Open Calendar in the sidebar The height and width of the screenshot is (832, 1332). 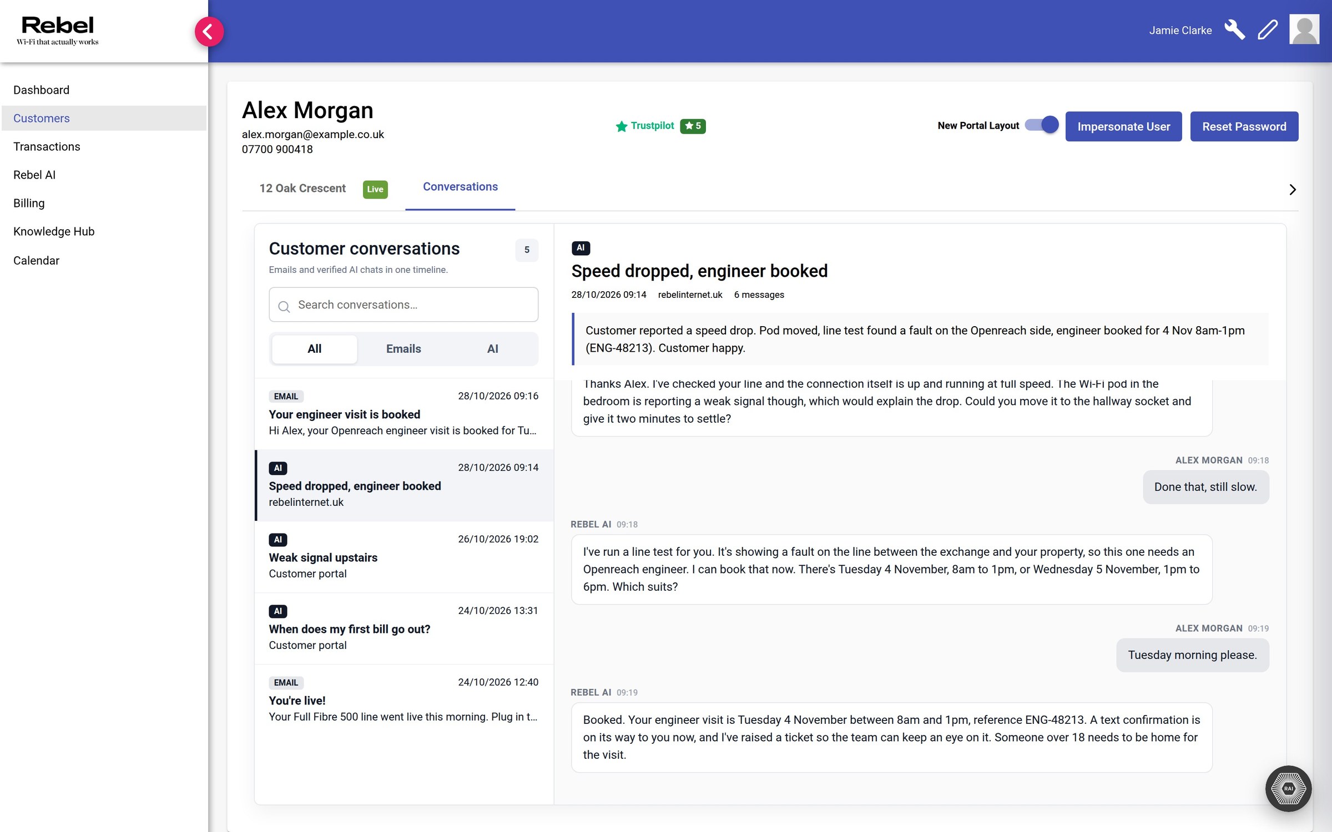104,260
